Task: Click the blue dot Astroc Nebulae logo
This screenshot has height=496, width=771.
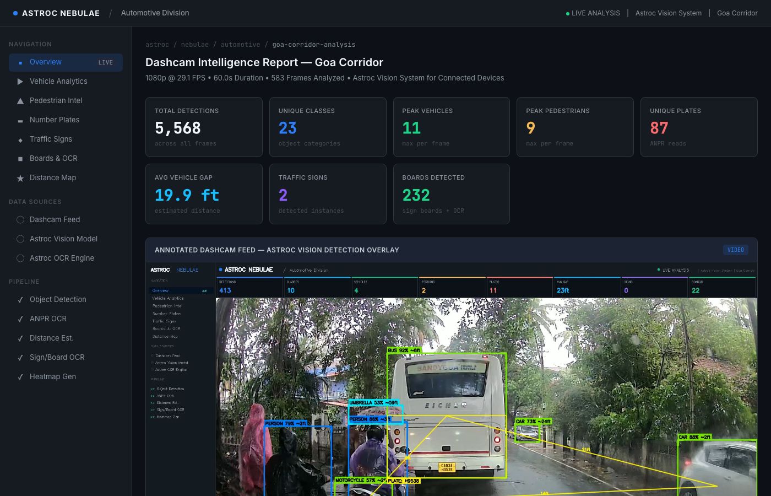Action: tap(15, 13)
